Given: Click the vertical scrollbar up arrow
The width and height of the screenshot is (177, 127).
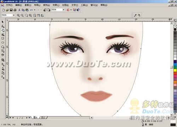Looking at the screenshot, I should 171,23.
